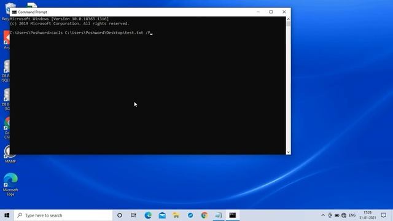393x221 pixels.
Task: Open Task View from the taskbar
Action: pyautogui.click(x=133, y=215)
